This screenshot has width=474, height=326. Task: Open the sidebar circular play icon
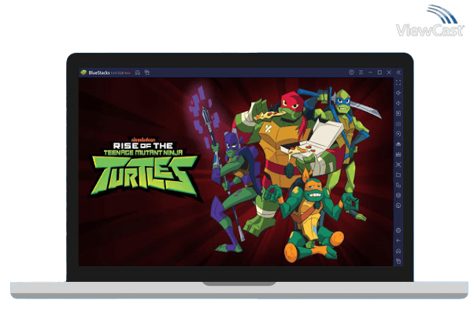point(398,134)
